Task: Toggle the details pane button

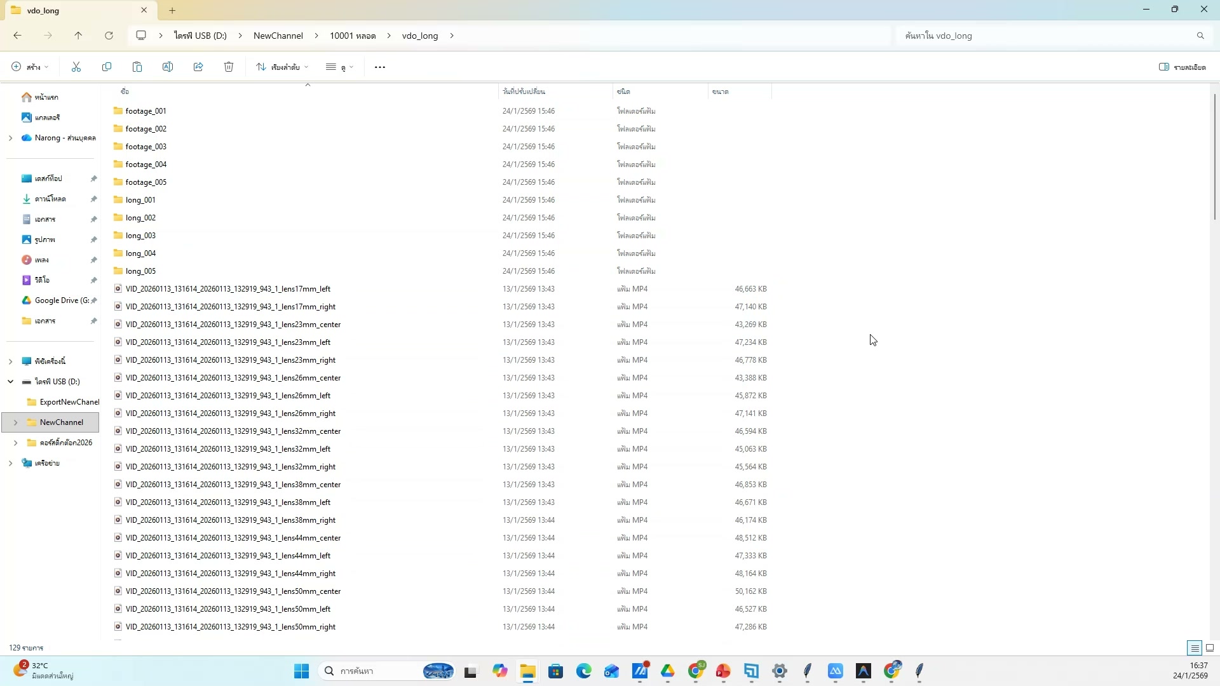Action: [1182, 67]
